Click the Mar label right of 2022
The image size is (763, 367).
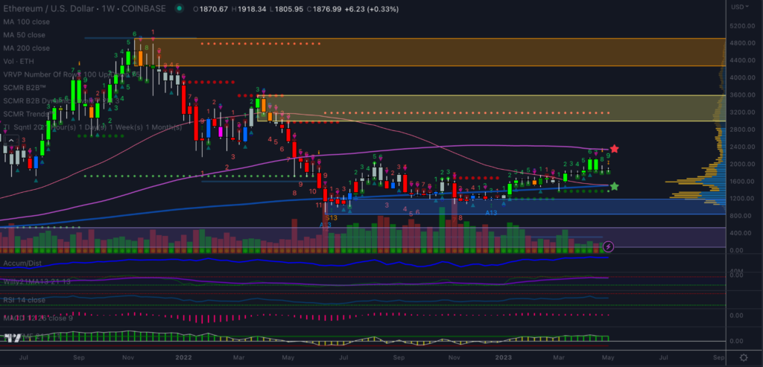tap(239, 357)
